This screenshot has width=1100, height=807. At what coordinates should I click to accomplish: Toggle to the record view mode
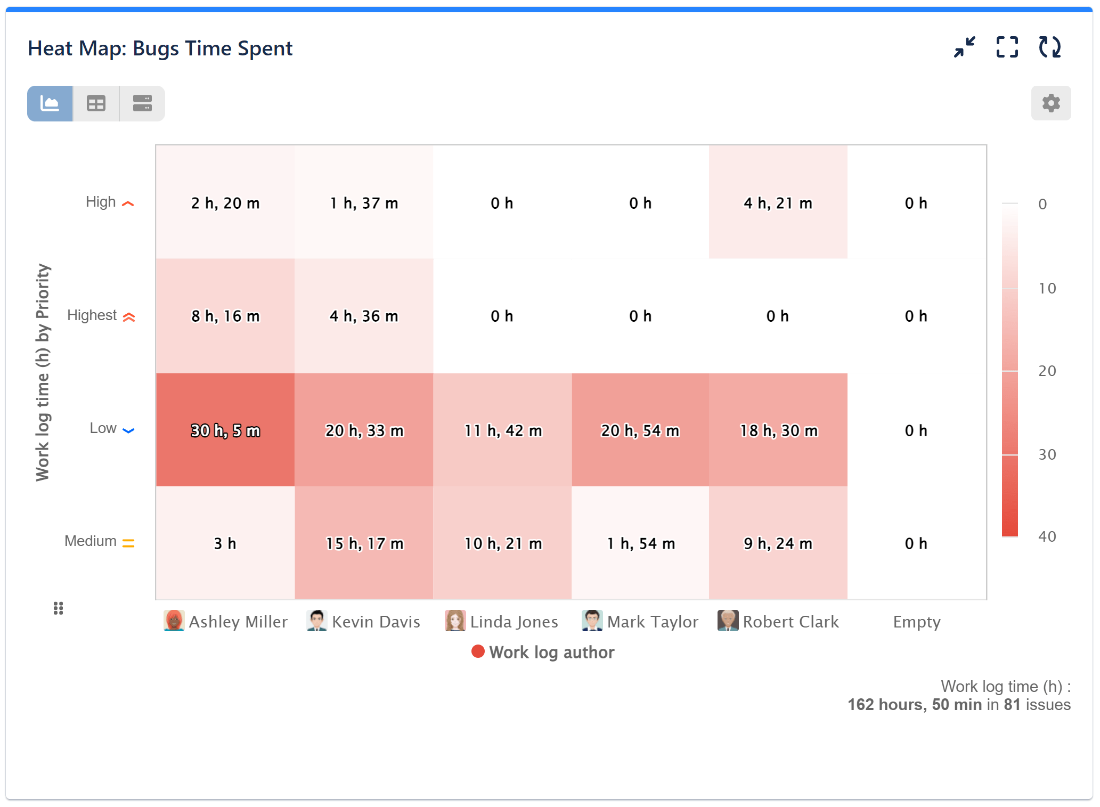[x=141, y=103]
